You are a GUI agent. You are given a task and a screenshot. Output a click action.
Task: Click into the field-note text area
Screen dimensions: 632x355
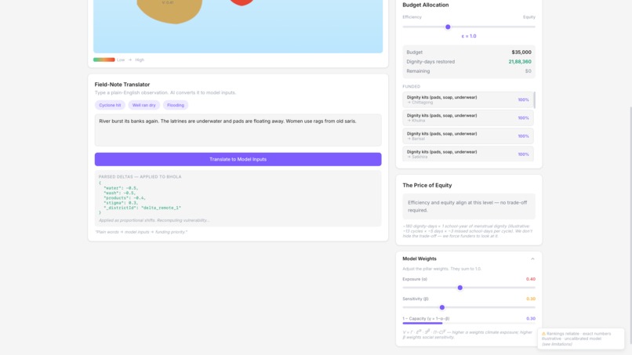point(238,130)
